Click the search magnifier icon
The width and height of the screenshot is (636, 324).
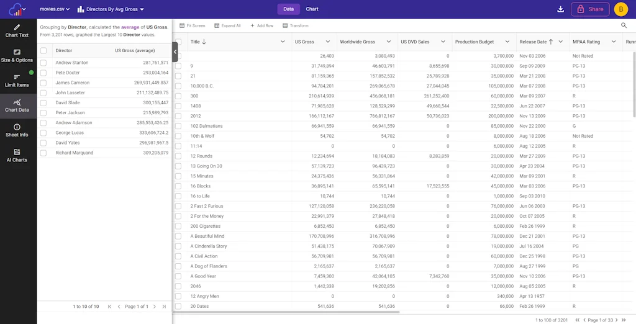(x=624, y=25)
